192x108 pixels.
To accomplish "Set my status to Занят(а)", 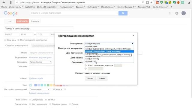I will (x=46, y=100).
